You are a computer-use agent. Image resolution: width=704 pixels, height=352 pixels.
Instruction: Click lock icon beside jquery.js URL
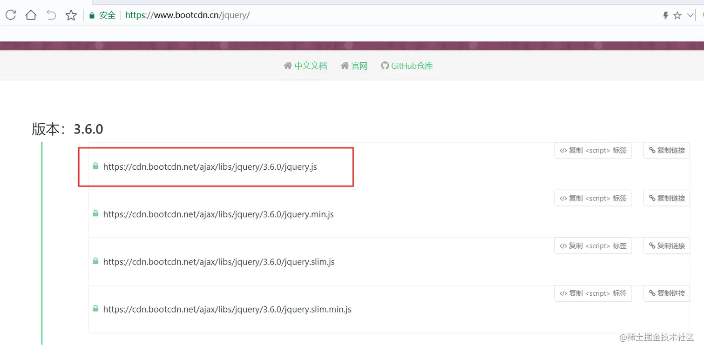tap(95, 166)
